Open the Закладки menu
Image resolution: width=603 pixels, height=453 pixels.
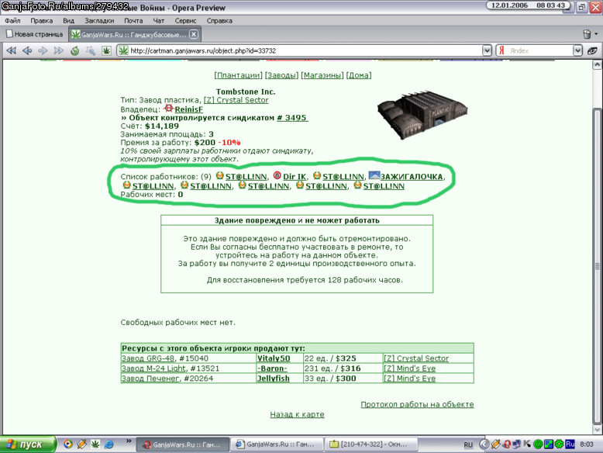click(x=99, y=21)
